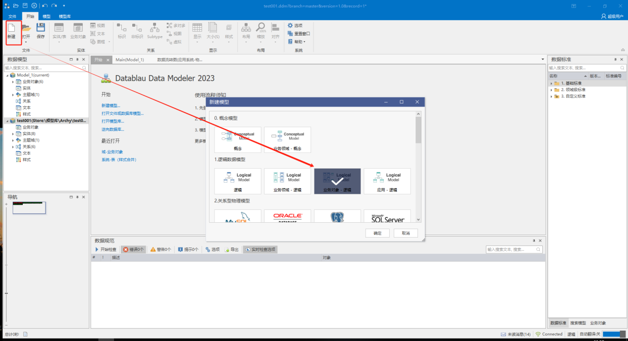The height and width of the screenshot is (341, 628).
Task: Click the 非标识 relationship tool
Action: [137, 31]
